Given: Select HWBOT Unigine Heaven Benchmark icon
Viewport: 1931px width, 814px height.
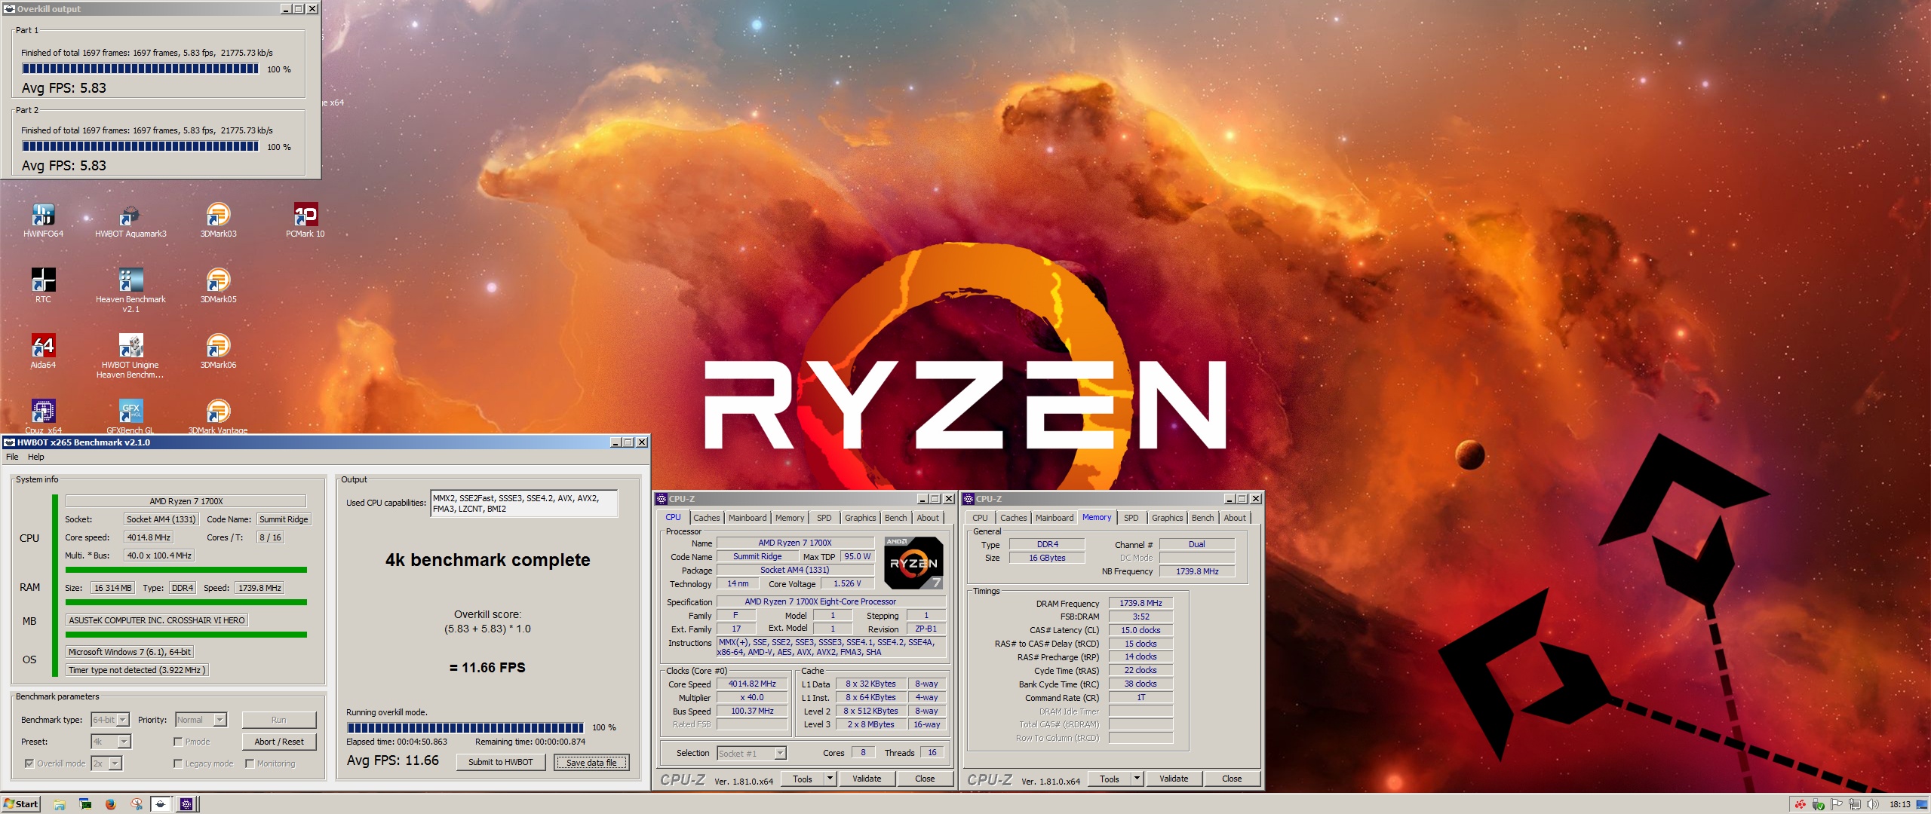Looking at the screenshot, I should click(x=130, y=356).
